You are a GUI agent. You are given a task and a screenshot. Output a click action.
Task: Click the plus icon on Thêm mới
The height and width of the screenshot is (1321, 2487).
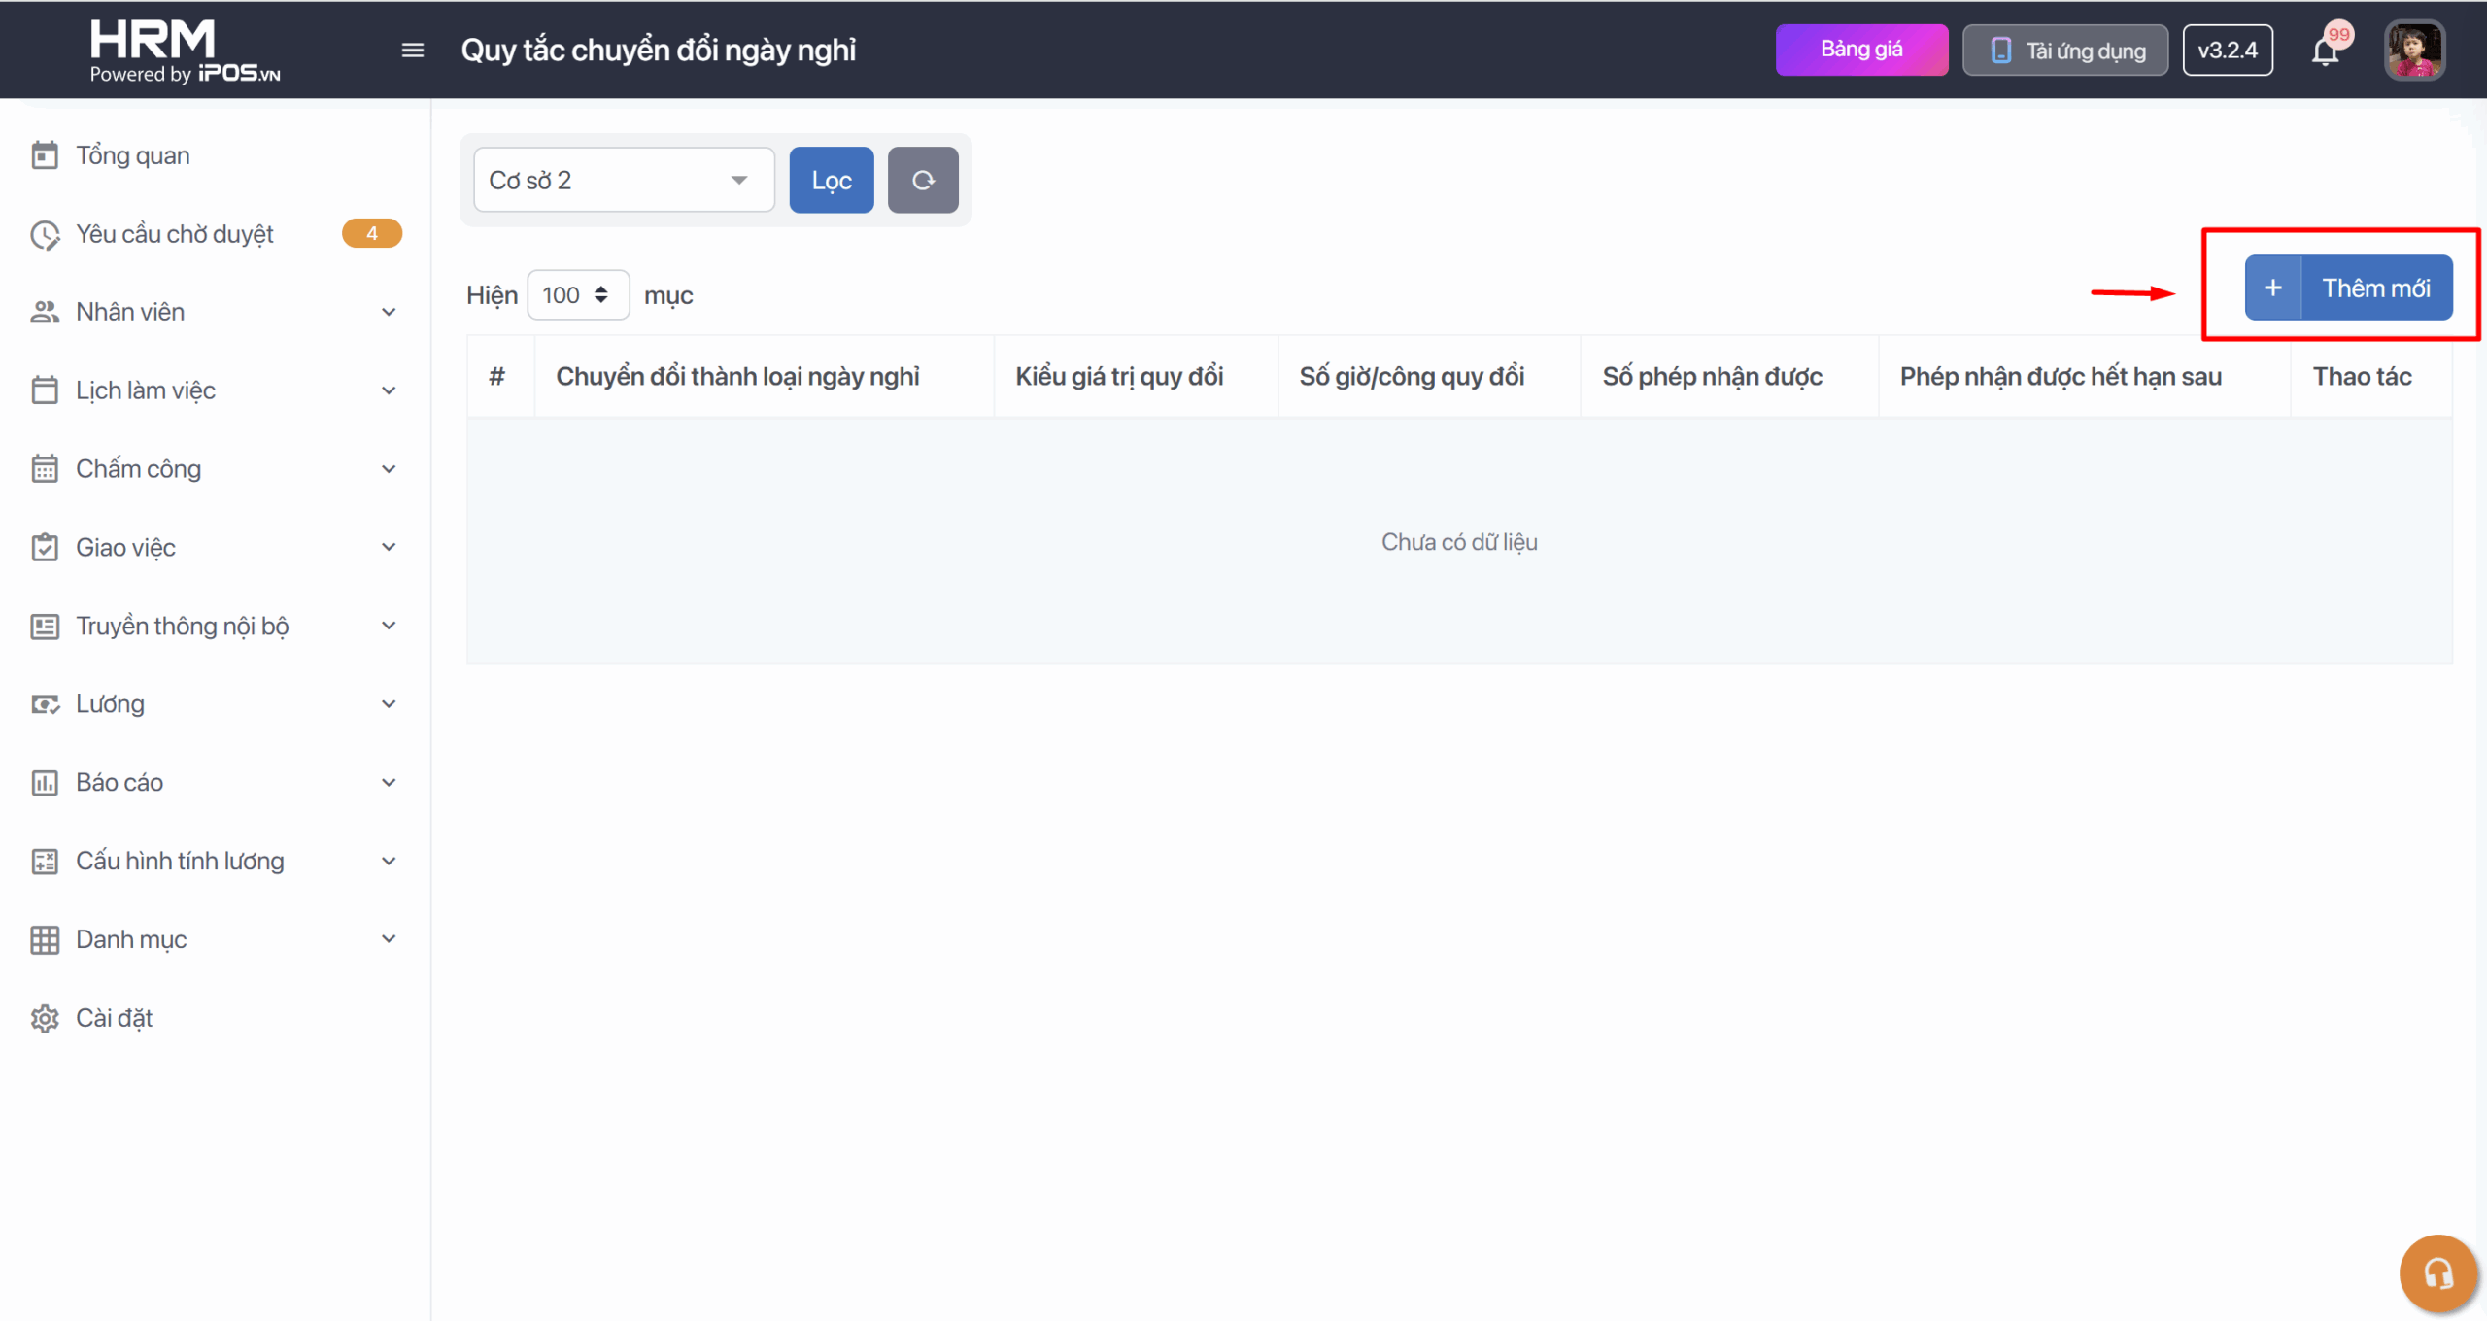point(2272,288)
